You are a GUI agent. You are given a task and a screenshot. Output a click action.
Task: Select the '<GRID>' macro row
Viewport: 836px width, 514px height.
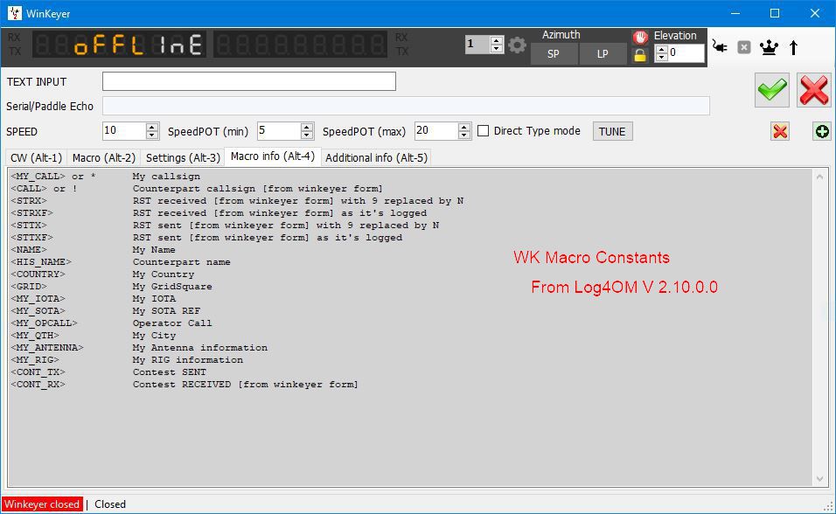pos(111,287)
